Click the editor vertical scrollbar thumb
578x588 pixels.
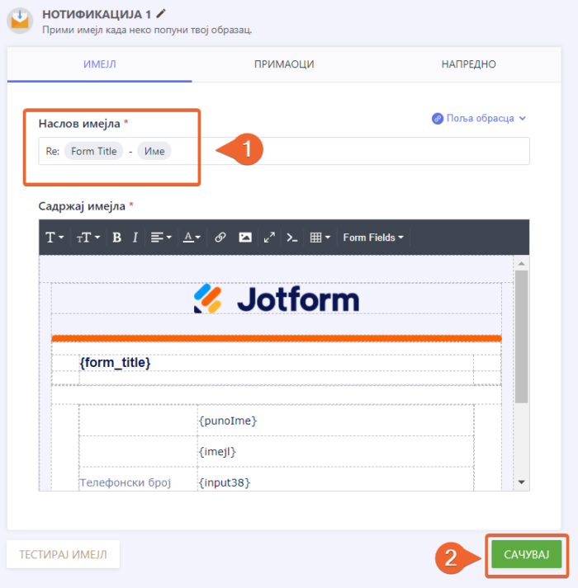(521, 336)
